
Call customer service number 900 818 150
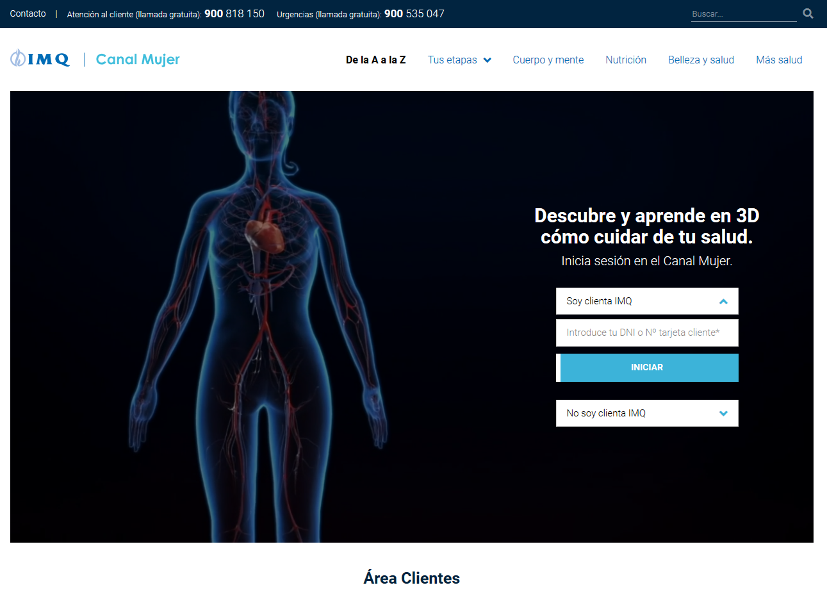click(234, 13)
